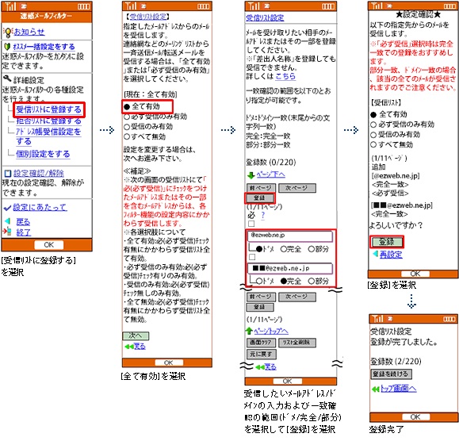Select 部分 radio under ■■@ezweb.ne.jp field

point(312,281)
